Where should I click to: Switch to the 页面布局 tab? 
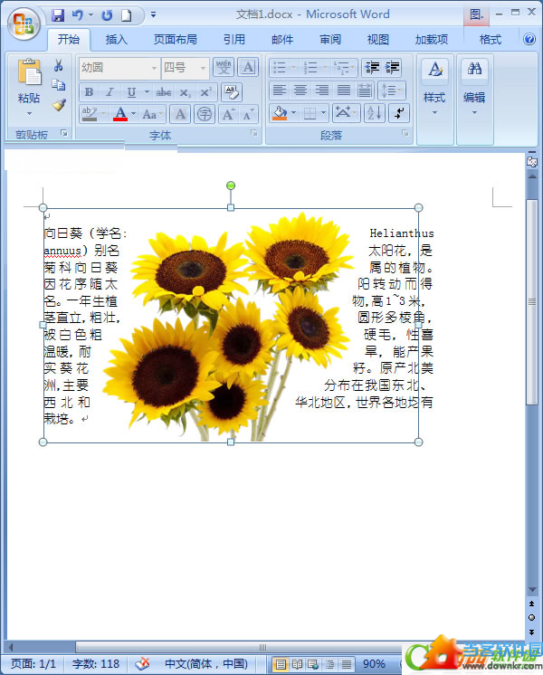[176, 40]
